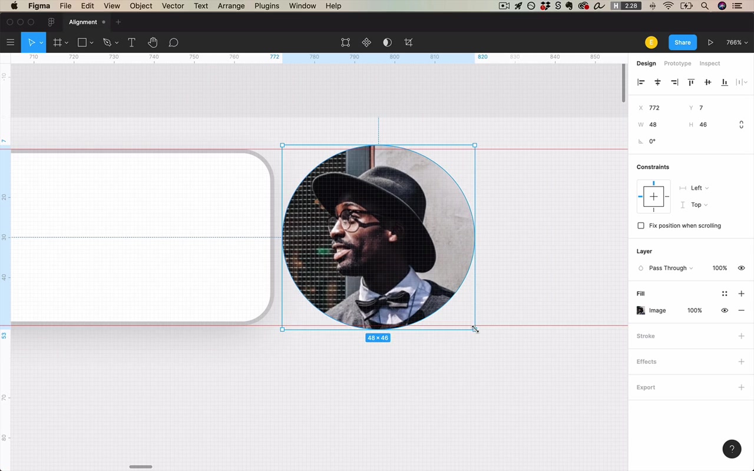Open the Left horizontal constraint dropdown
The height and width of the screenshot is (471, 754).
click(x=699, y=188)
